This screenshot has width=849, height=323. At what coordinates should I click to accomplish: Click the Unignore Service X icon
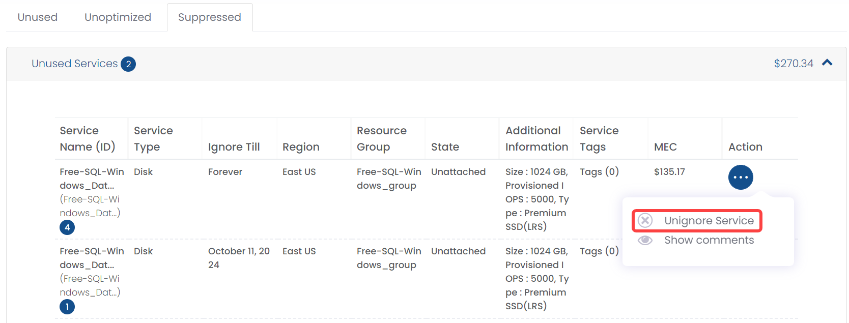(x=645, y=220)
